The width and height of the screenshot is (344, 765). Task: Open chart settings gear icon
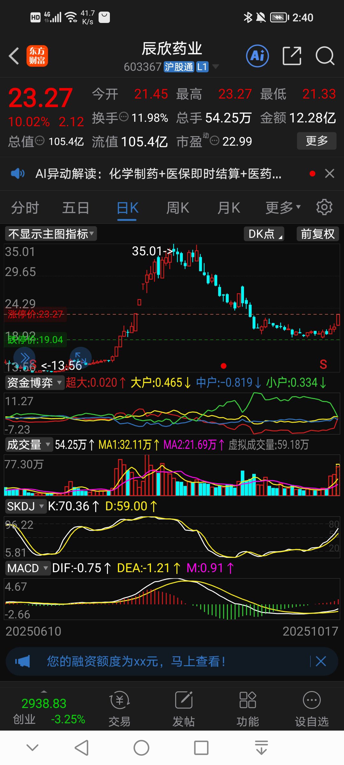point(324,207)
